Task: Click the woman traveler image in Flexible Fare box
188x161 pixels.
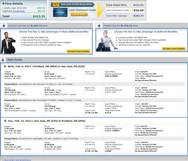Action: coord(106,41)
